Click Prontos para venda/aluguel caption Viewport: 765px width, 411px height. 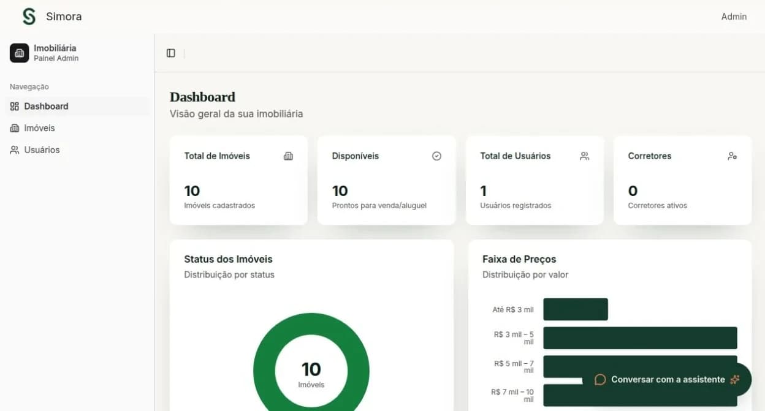pyautogui.click(x=379, y=206)
